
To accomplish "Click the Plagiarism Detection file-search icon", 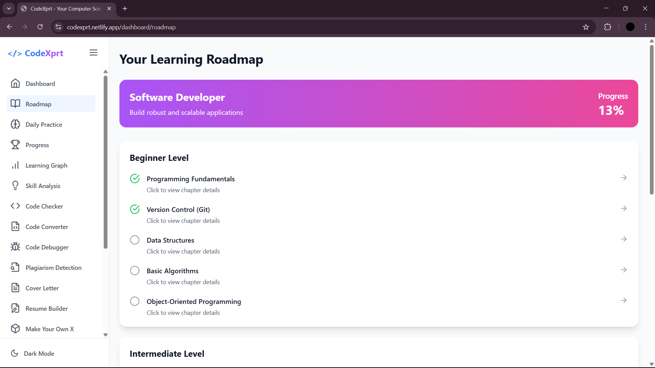I will click(x=15, y=267).
